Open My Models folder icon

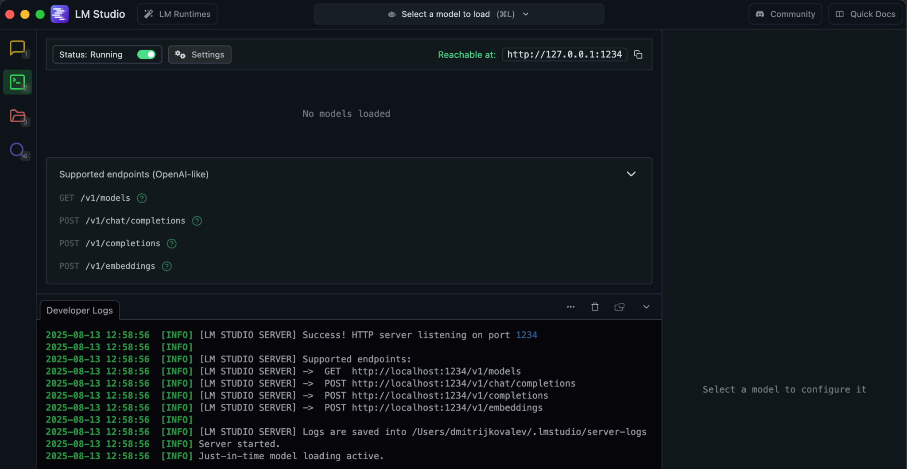(x=17, y=116)
